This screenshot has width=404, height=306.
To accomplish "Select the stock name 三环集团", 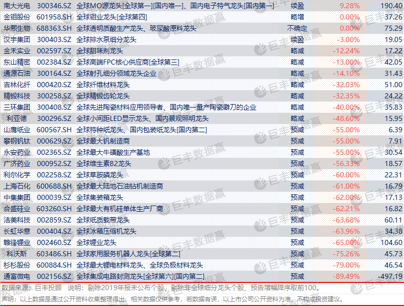I will tap(17, 107).
